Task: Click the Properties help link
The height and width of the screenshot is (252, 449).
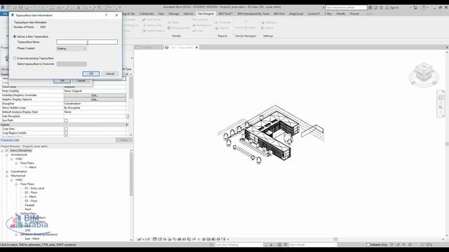Action: [10, 140]
